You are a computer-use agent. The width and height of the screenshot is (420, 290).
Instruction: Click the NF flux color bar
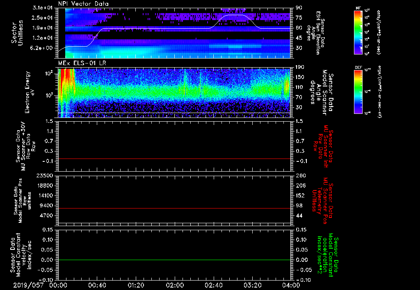coord(358,32)
